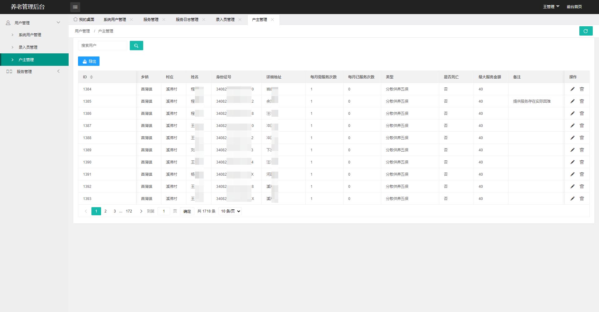Edit record 1389 using pencil icon
This screenshot has height=312, width=599.
(x=572, y=150)
